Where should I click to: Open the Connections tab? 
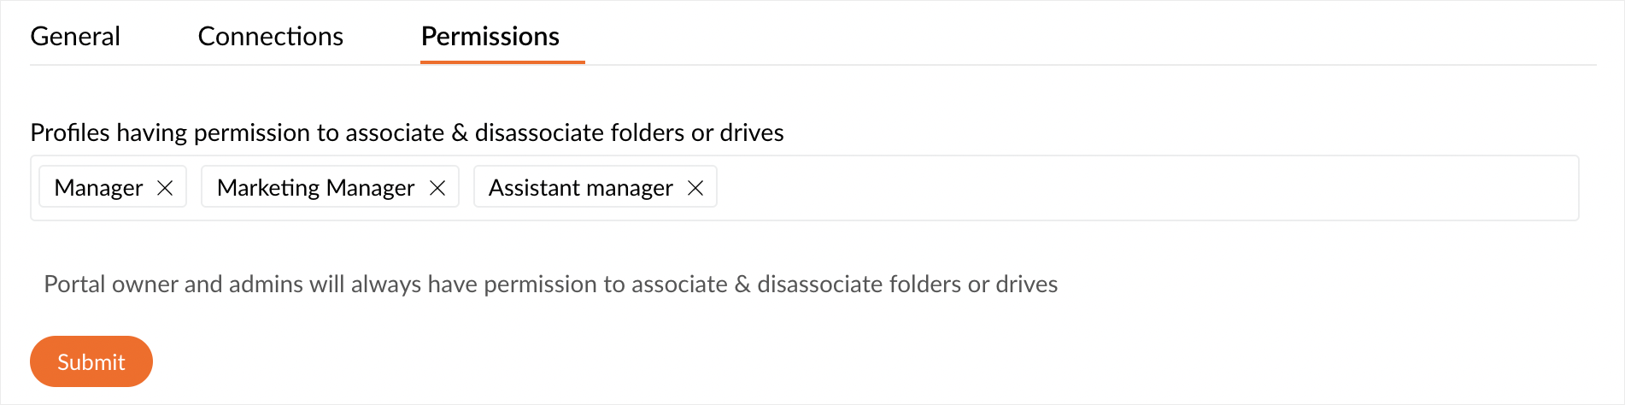(x=270, y=37)
